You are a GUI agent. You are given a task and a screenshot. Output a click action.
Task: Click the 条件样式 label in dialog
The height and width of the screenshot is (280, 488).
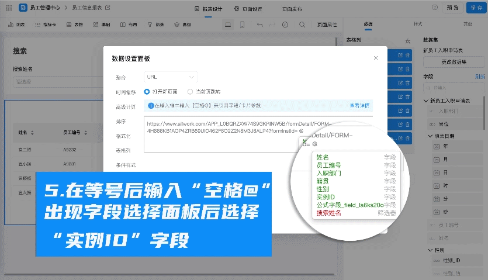click(126, 165)
